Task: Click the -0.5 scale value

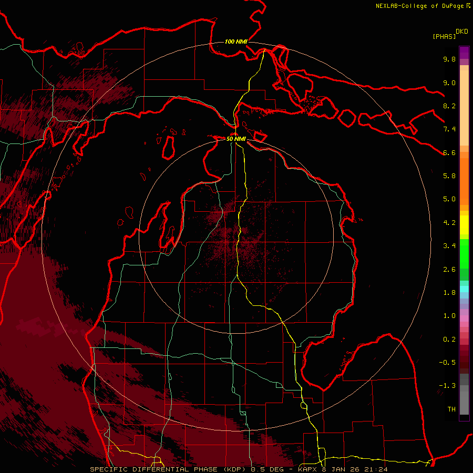Action: (x=447, y=363)
